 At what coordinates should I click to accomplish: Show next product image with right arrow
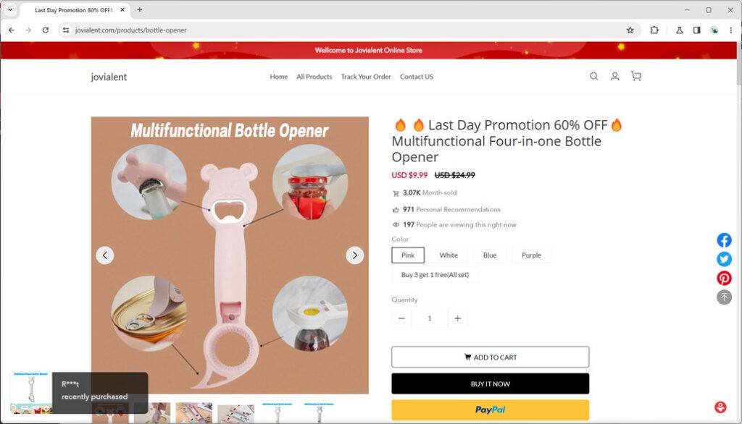coord(355,255)
